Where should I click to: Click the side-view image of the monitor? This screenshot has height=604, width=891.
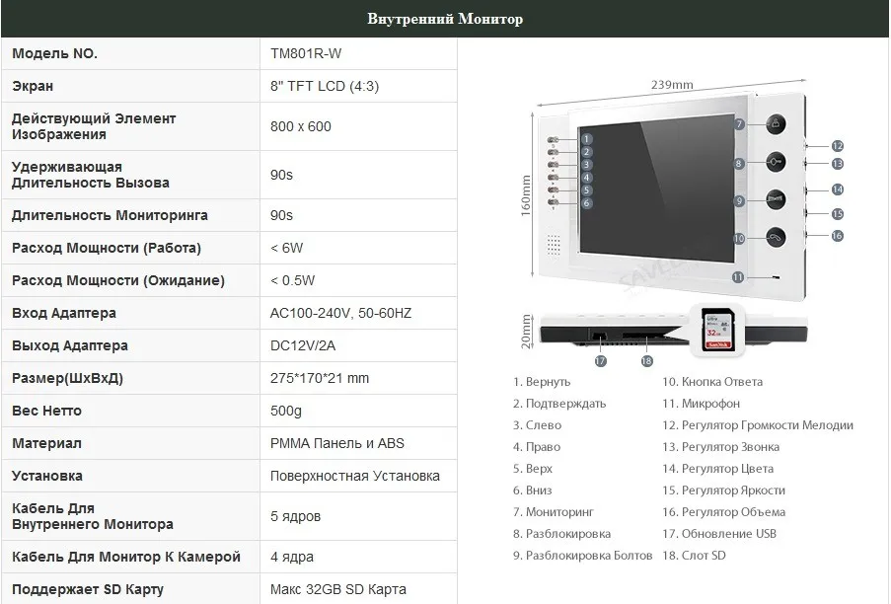coord(673,330)
